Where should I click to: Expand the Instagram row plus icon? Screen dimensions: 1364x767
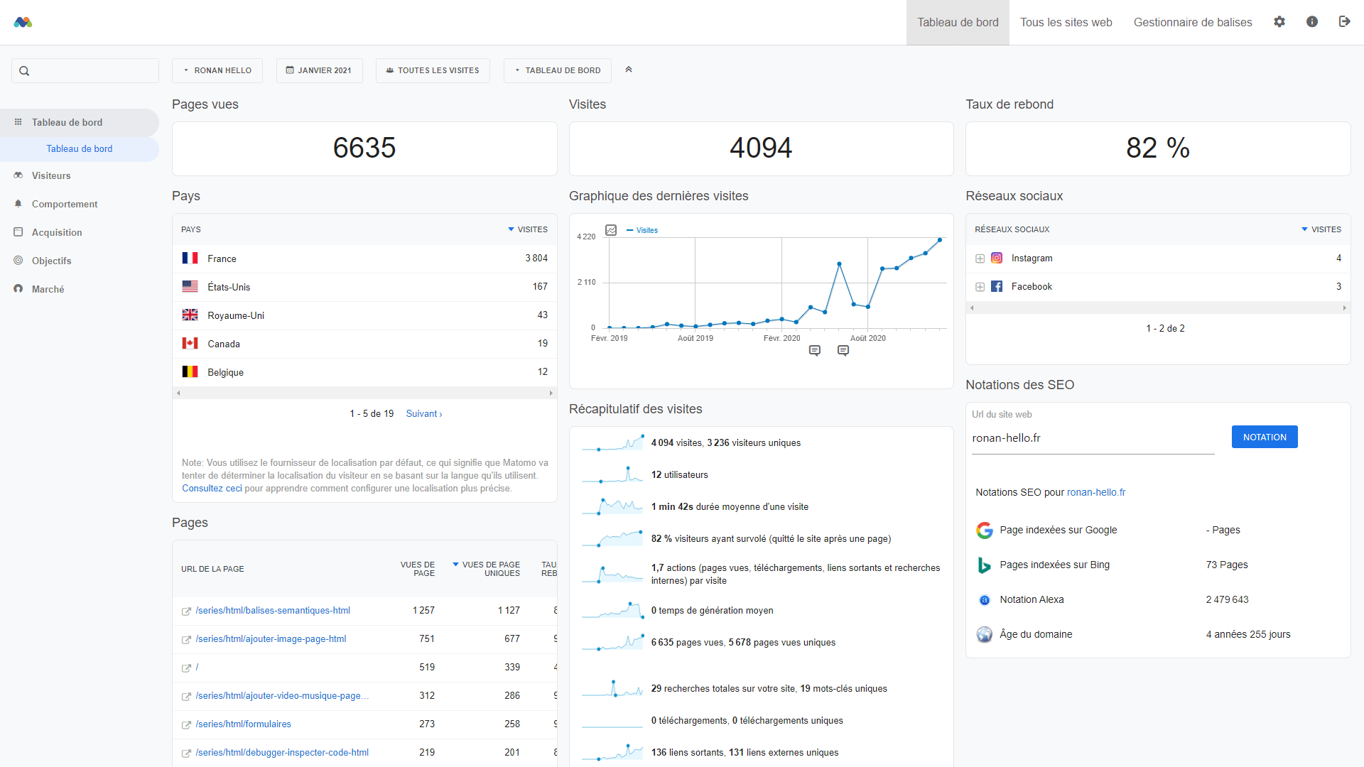click(x=980, y=259)
